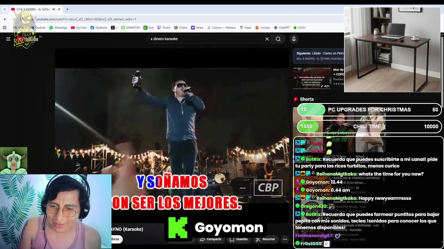Open the Maps bookmark

pos(245,28)
